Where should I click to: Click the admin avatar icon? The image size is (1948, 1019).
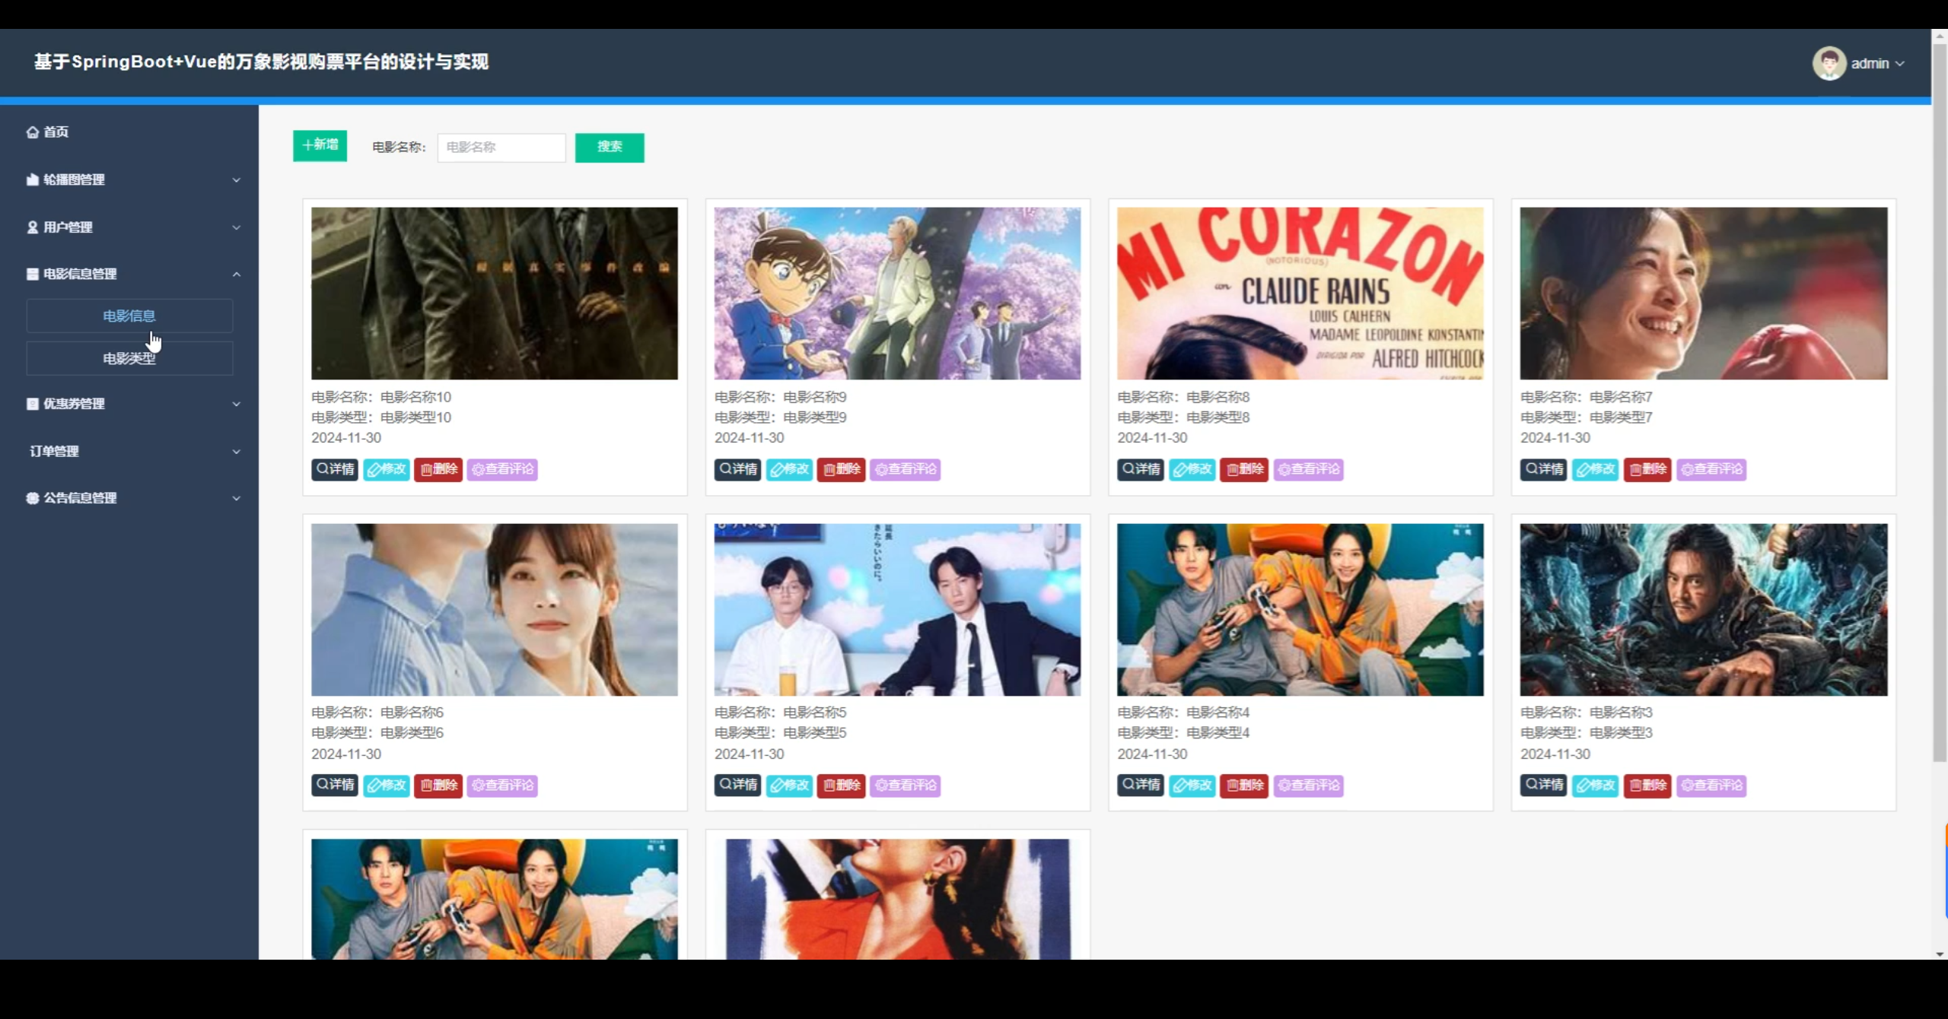[1829, 63]
